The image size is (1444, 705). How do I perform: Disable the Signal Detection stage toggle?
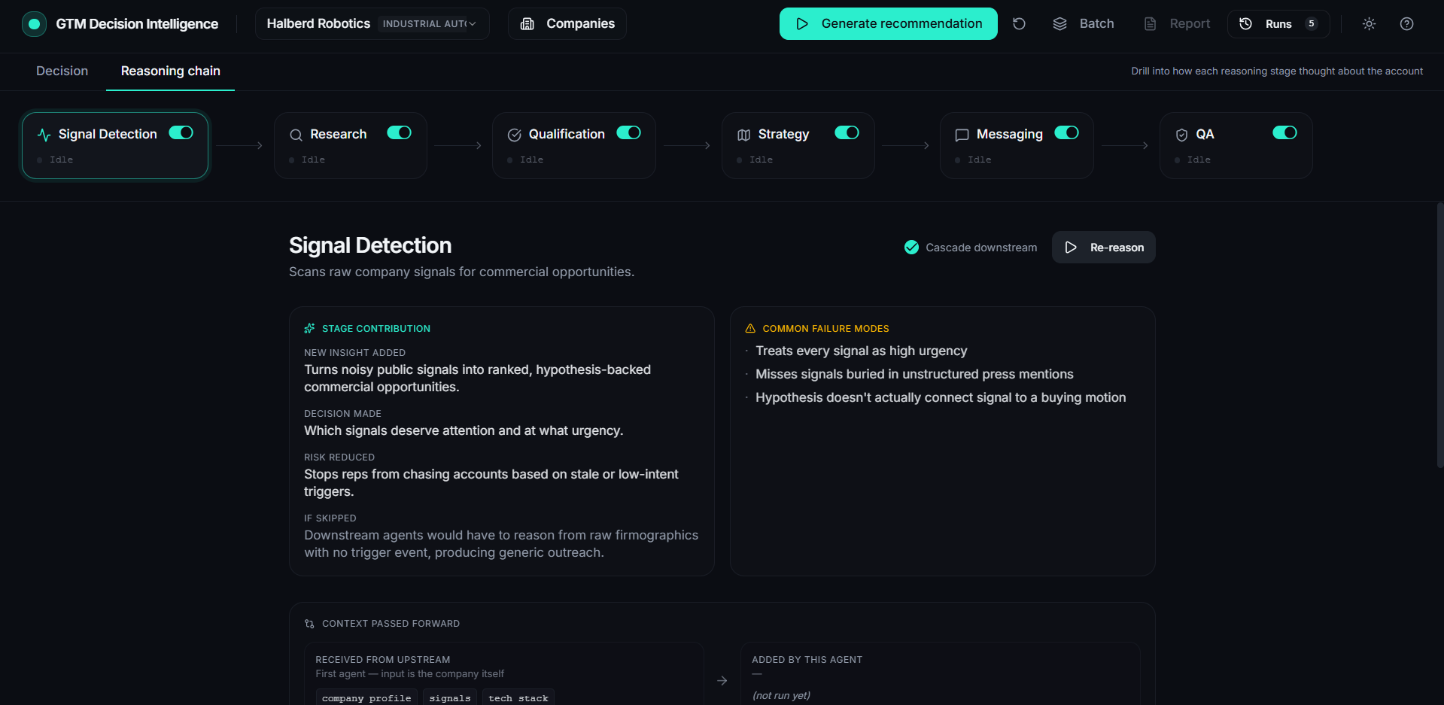pyautogui.click(x=181, y=132)
